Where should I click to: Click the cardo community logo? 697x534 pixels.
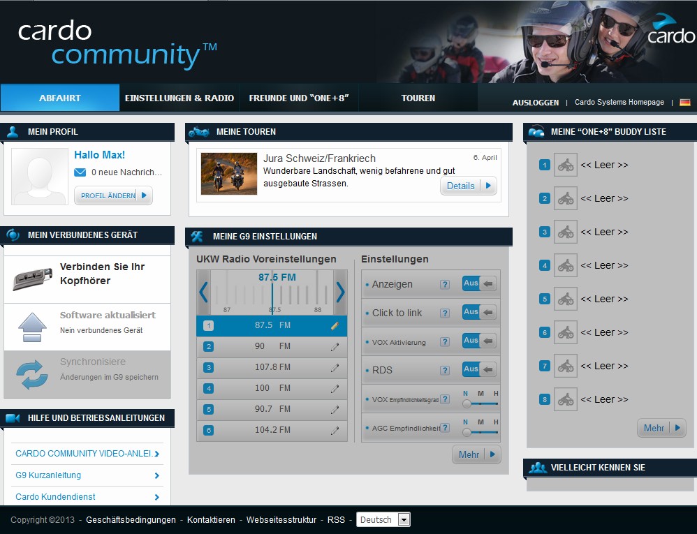coord(117,45)
